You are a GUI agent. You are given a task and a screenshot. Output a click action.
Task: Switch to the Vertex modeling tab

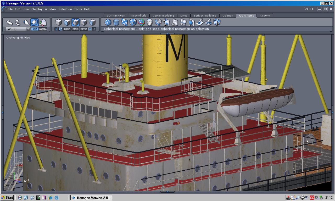(x=163, y=15)
